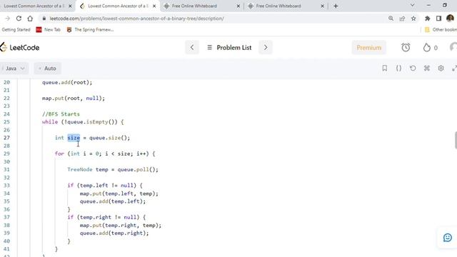
Task: Open the Java language dropdown
Action: coord(14,69)
